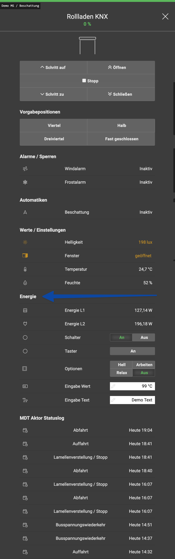Click the Energie L2 plug icon
The width and height of the screenshot is (175, 559).
click(x=25, y=324)
